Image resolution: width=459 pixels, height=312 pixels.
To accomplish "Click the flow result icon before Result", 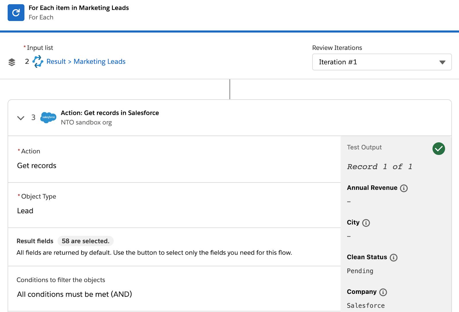I will click(38, 62).
